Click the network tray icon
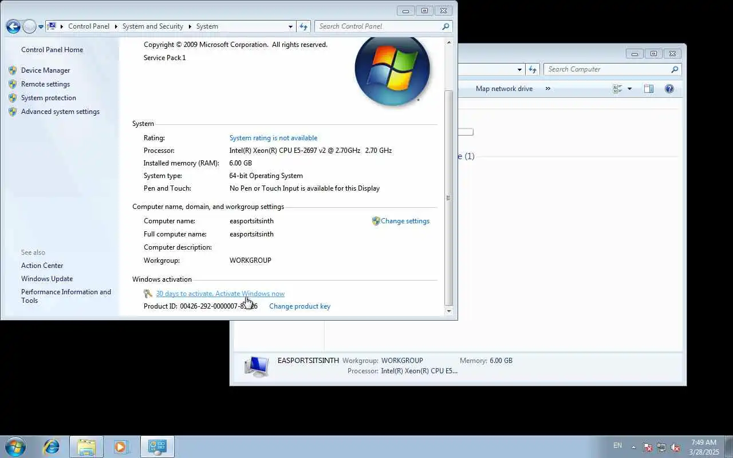Image resolution: width=733 pixels, height=458 pixels. pos(661,447)
